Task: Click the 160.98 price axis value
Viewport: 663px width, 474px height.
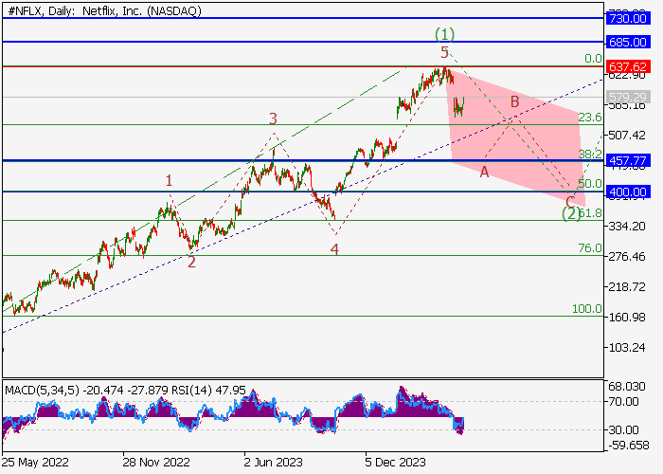Action: 627,318
